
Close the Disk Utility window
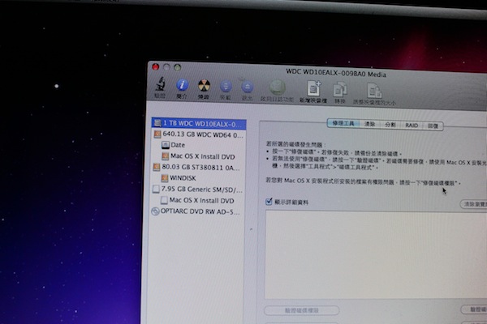[156, 66]
